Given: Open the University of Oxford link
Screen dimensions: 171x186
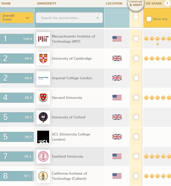Looking at the screenshot, I should pyautogui.click(x=68, y=117).
